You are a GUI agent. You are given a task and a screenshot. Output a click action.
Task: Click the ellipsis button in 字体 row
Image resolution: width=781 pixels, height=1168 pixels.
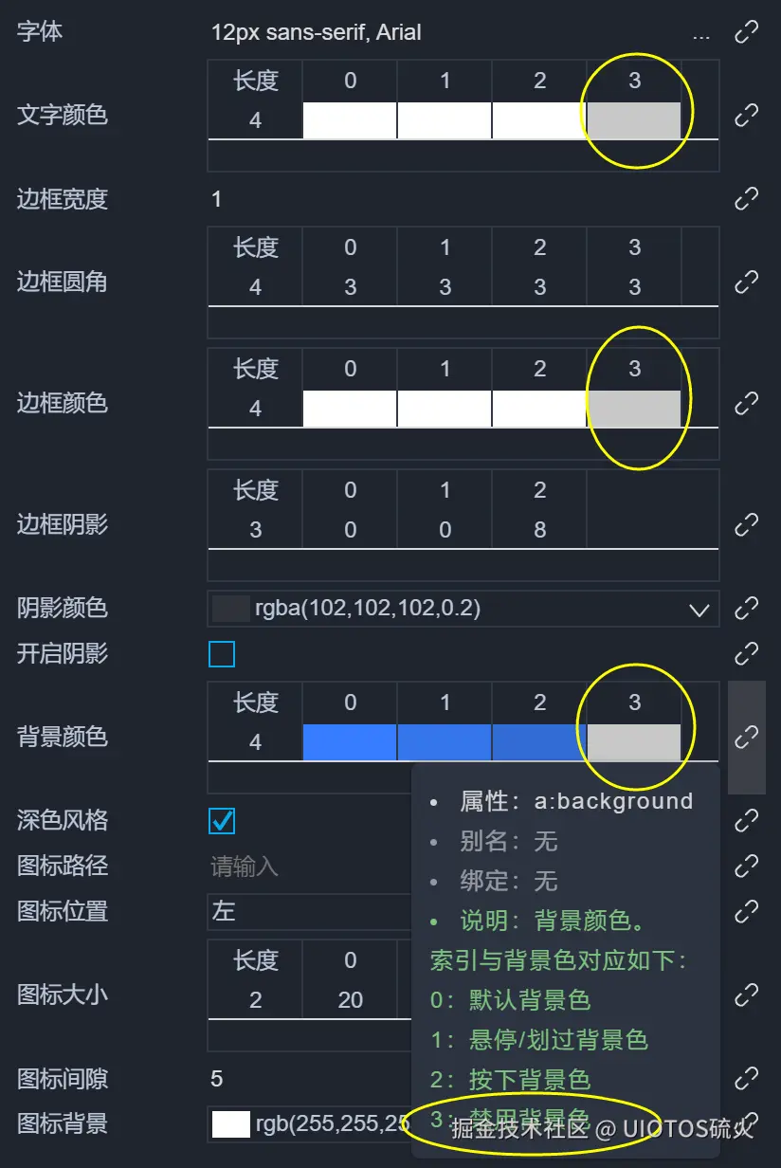(x=701, y=34)
